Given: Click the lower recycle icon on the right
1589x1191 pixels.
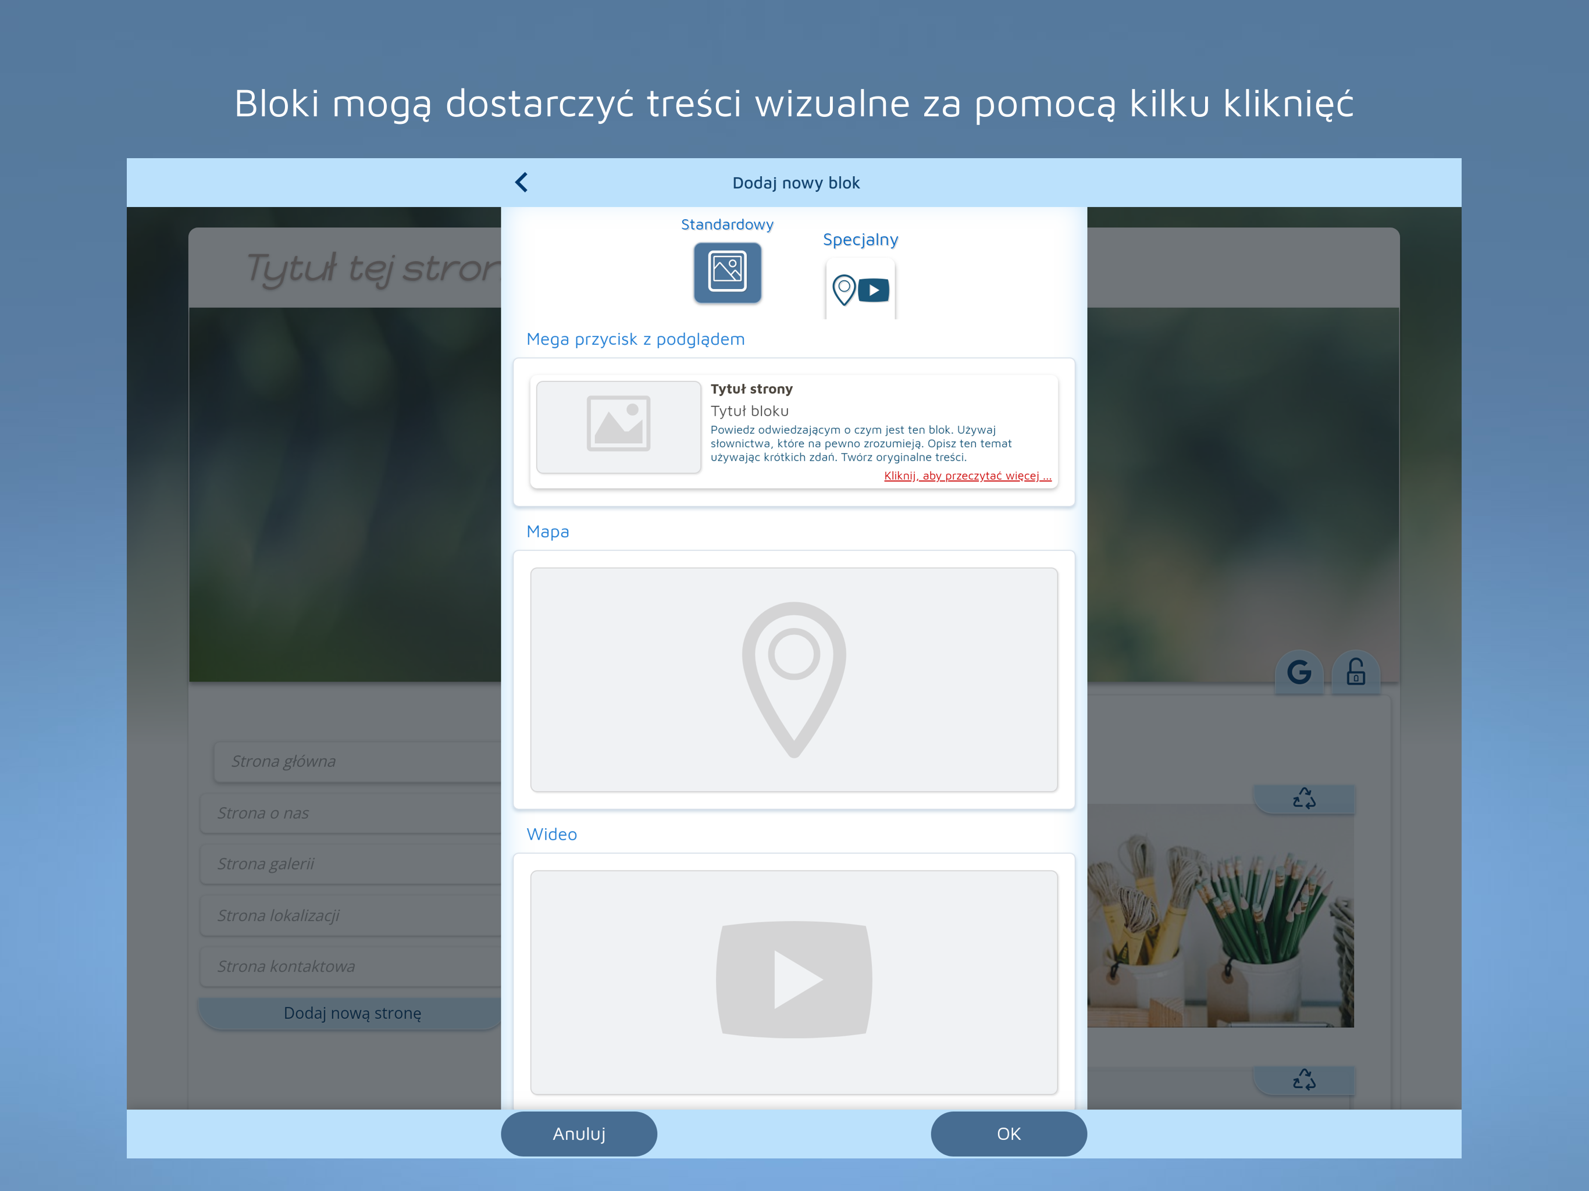Looking at the screenshot, I should coord(1304,1081).
